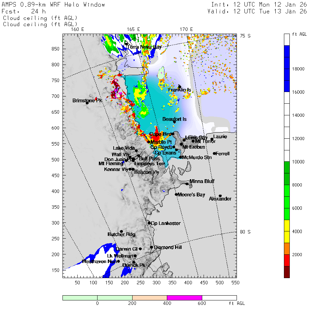The width and height of the screenshot is (309, 309).
Task: Select the Lake Vida label
Action: coord(124,148)
